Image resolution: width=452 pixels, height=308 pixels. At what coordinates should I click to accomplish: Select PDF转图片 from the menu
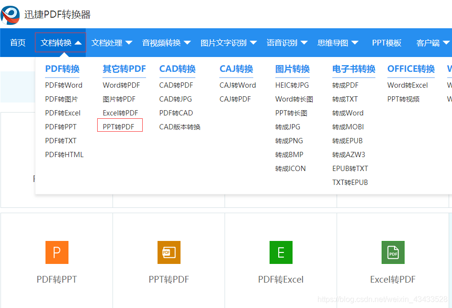pos(61,99)
